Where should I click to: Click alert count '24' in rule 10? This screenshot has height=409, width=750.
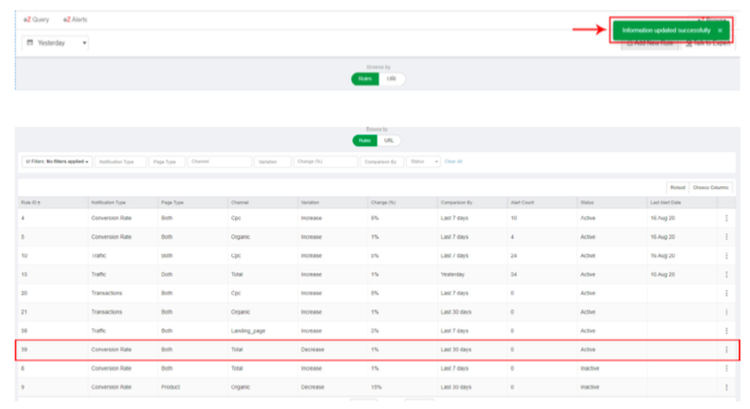point(513,255)
